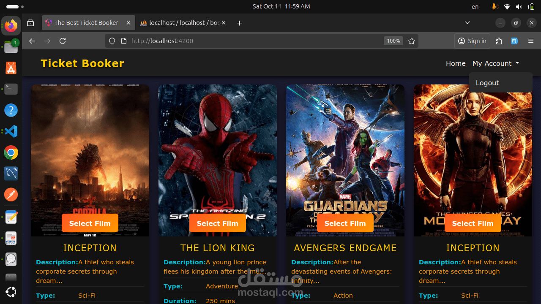Click the Action type value
Image resolution: width=541 pixels, height=304 pixels.
pos(343,296)
